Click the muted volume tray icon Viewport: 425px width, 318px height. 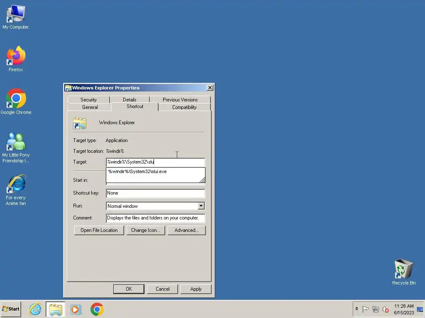pyautogui.click(x=385, y=309)
